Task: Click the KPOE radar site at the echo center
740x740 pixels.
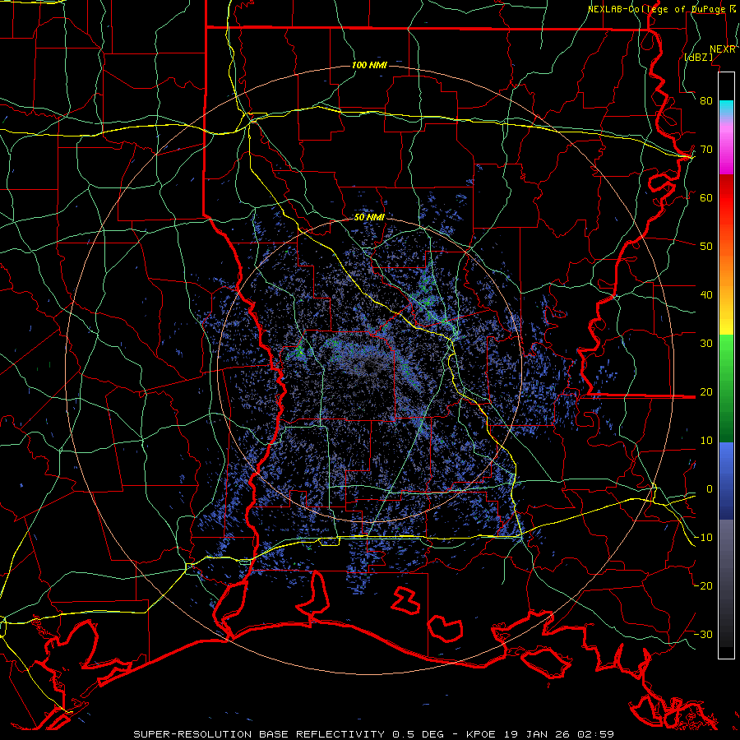Action: 369,369
